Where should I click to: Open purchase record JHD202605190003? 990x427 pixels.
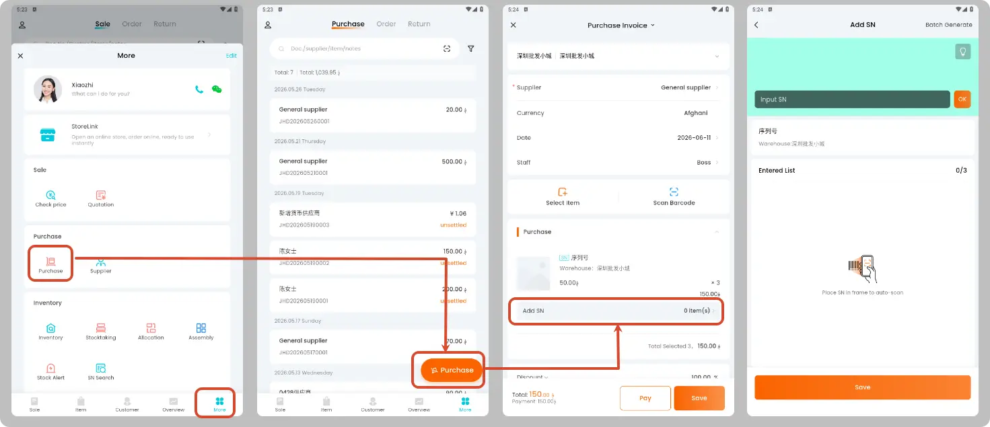[x=373, y=219]
